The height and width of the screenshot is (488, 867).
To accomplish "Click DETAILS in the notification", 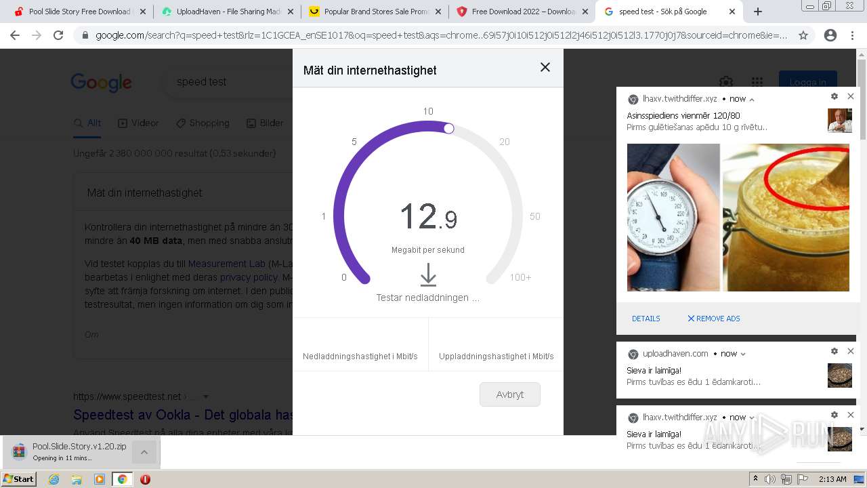I will 646,319.
